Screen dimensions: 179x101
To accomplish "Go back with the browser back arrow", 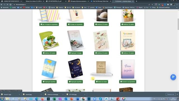I will (2, 4).
